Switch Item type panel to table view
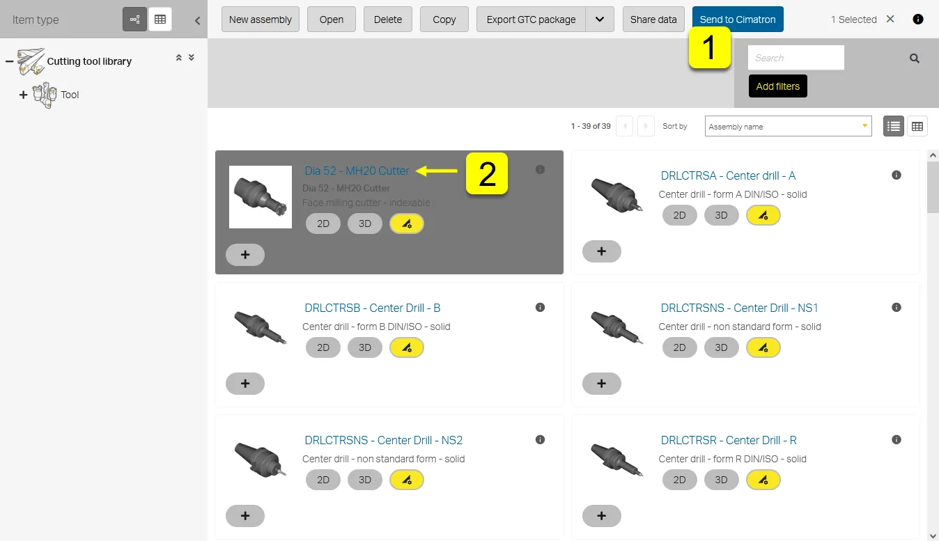This screenshot has height=541, width=939. coord(160,19)
